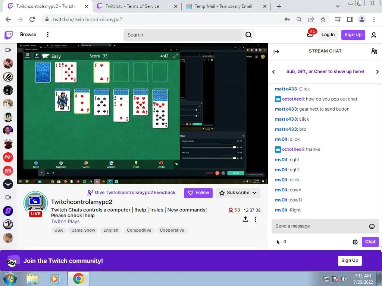The width and height of the screenshot is (382, 286).
Task: Click the share stream icon
Action: [x=245, y=219]
